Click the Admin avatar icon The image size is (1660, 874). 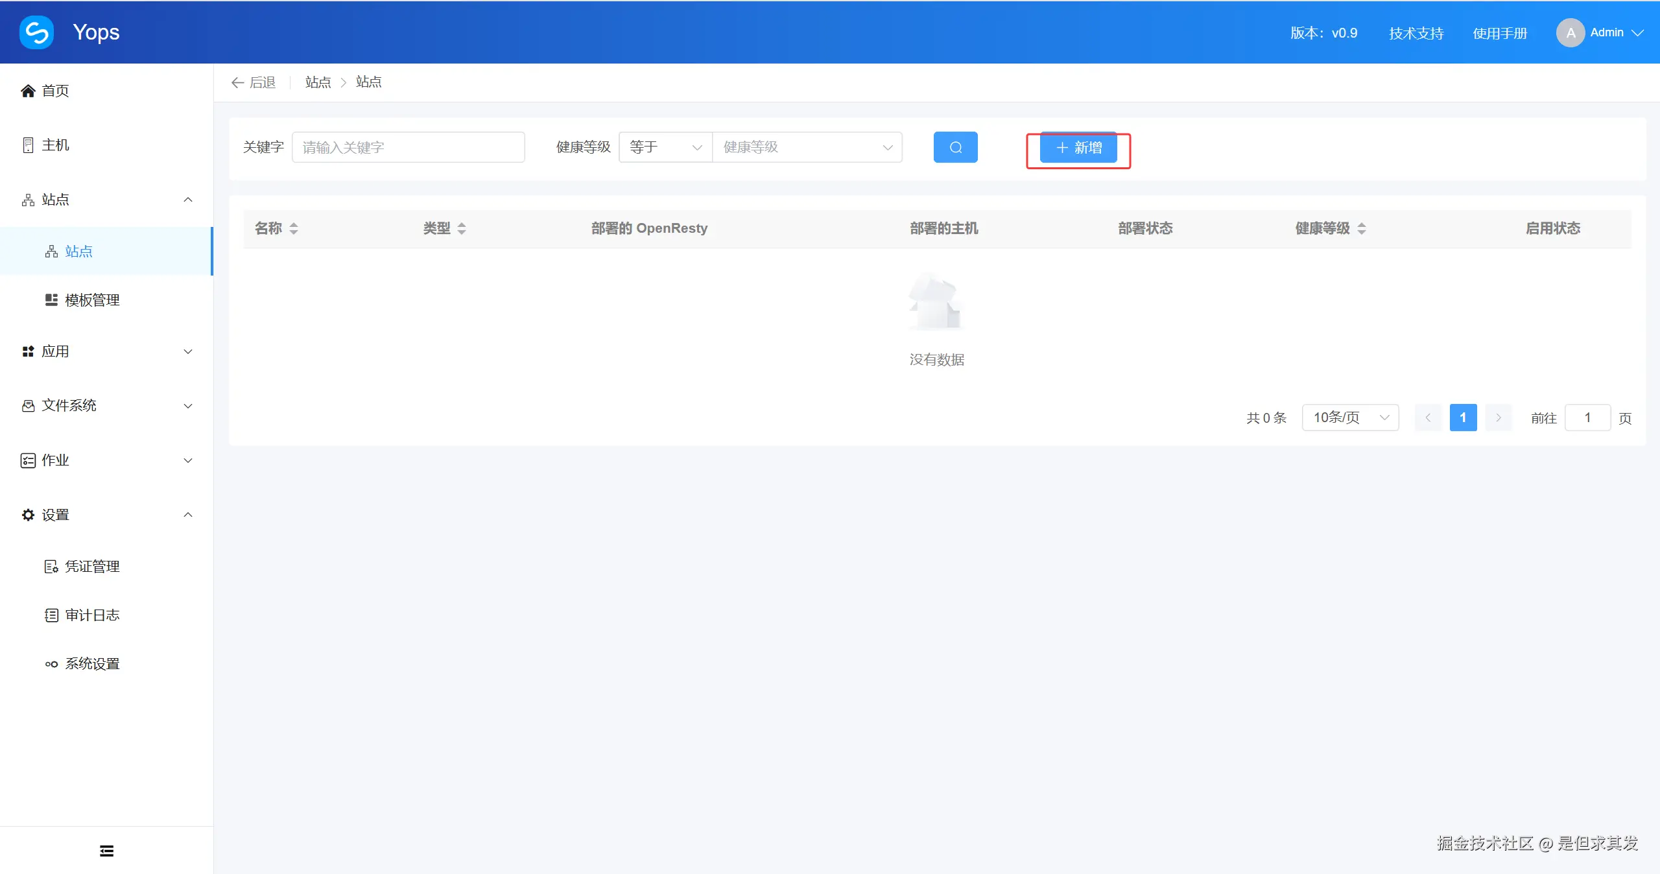pyautogui.click(x=1570, y=32)
